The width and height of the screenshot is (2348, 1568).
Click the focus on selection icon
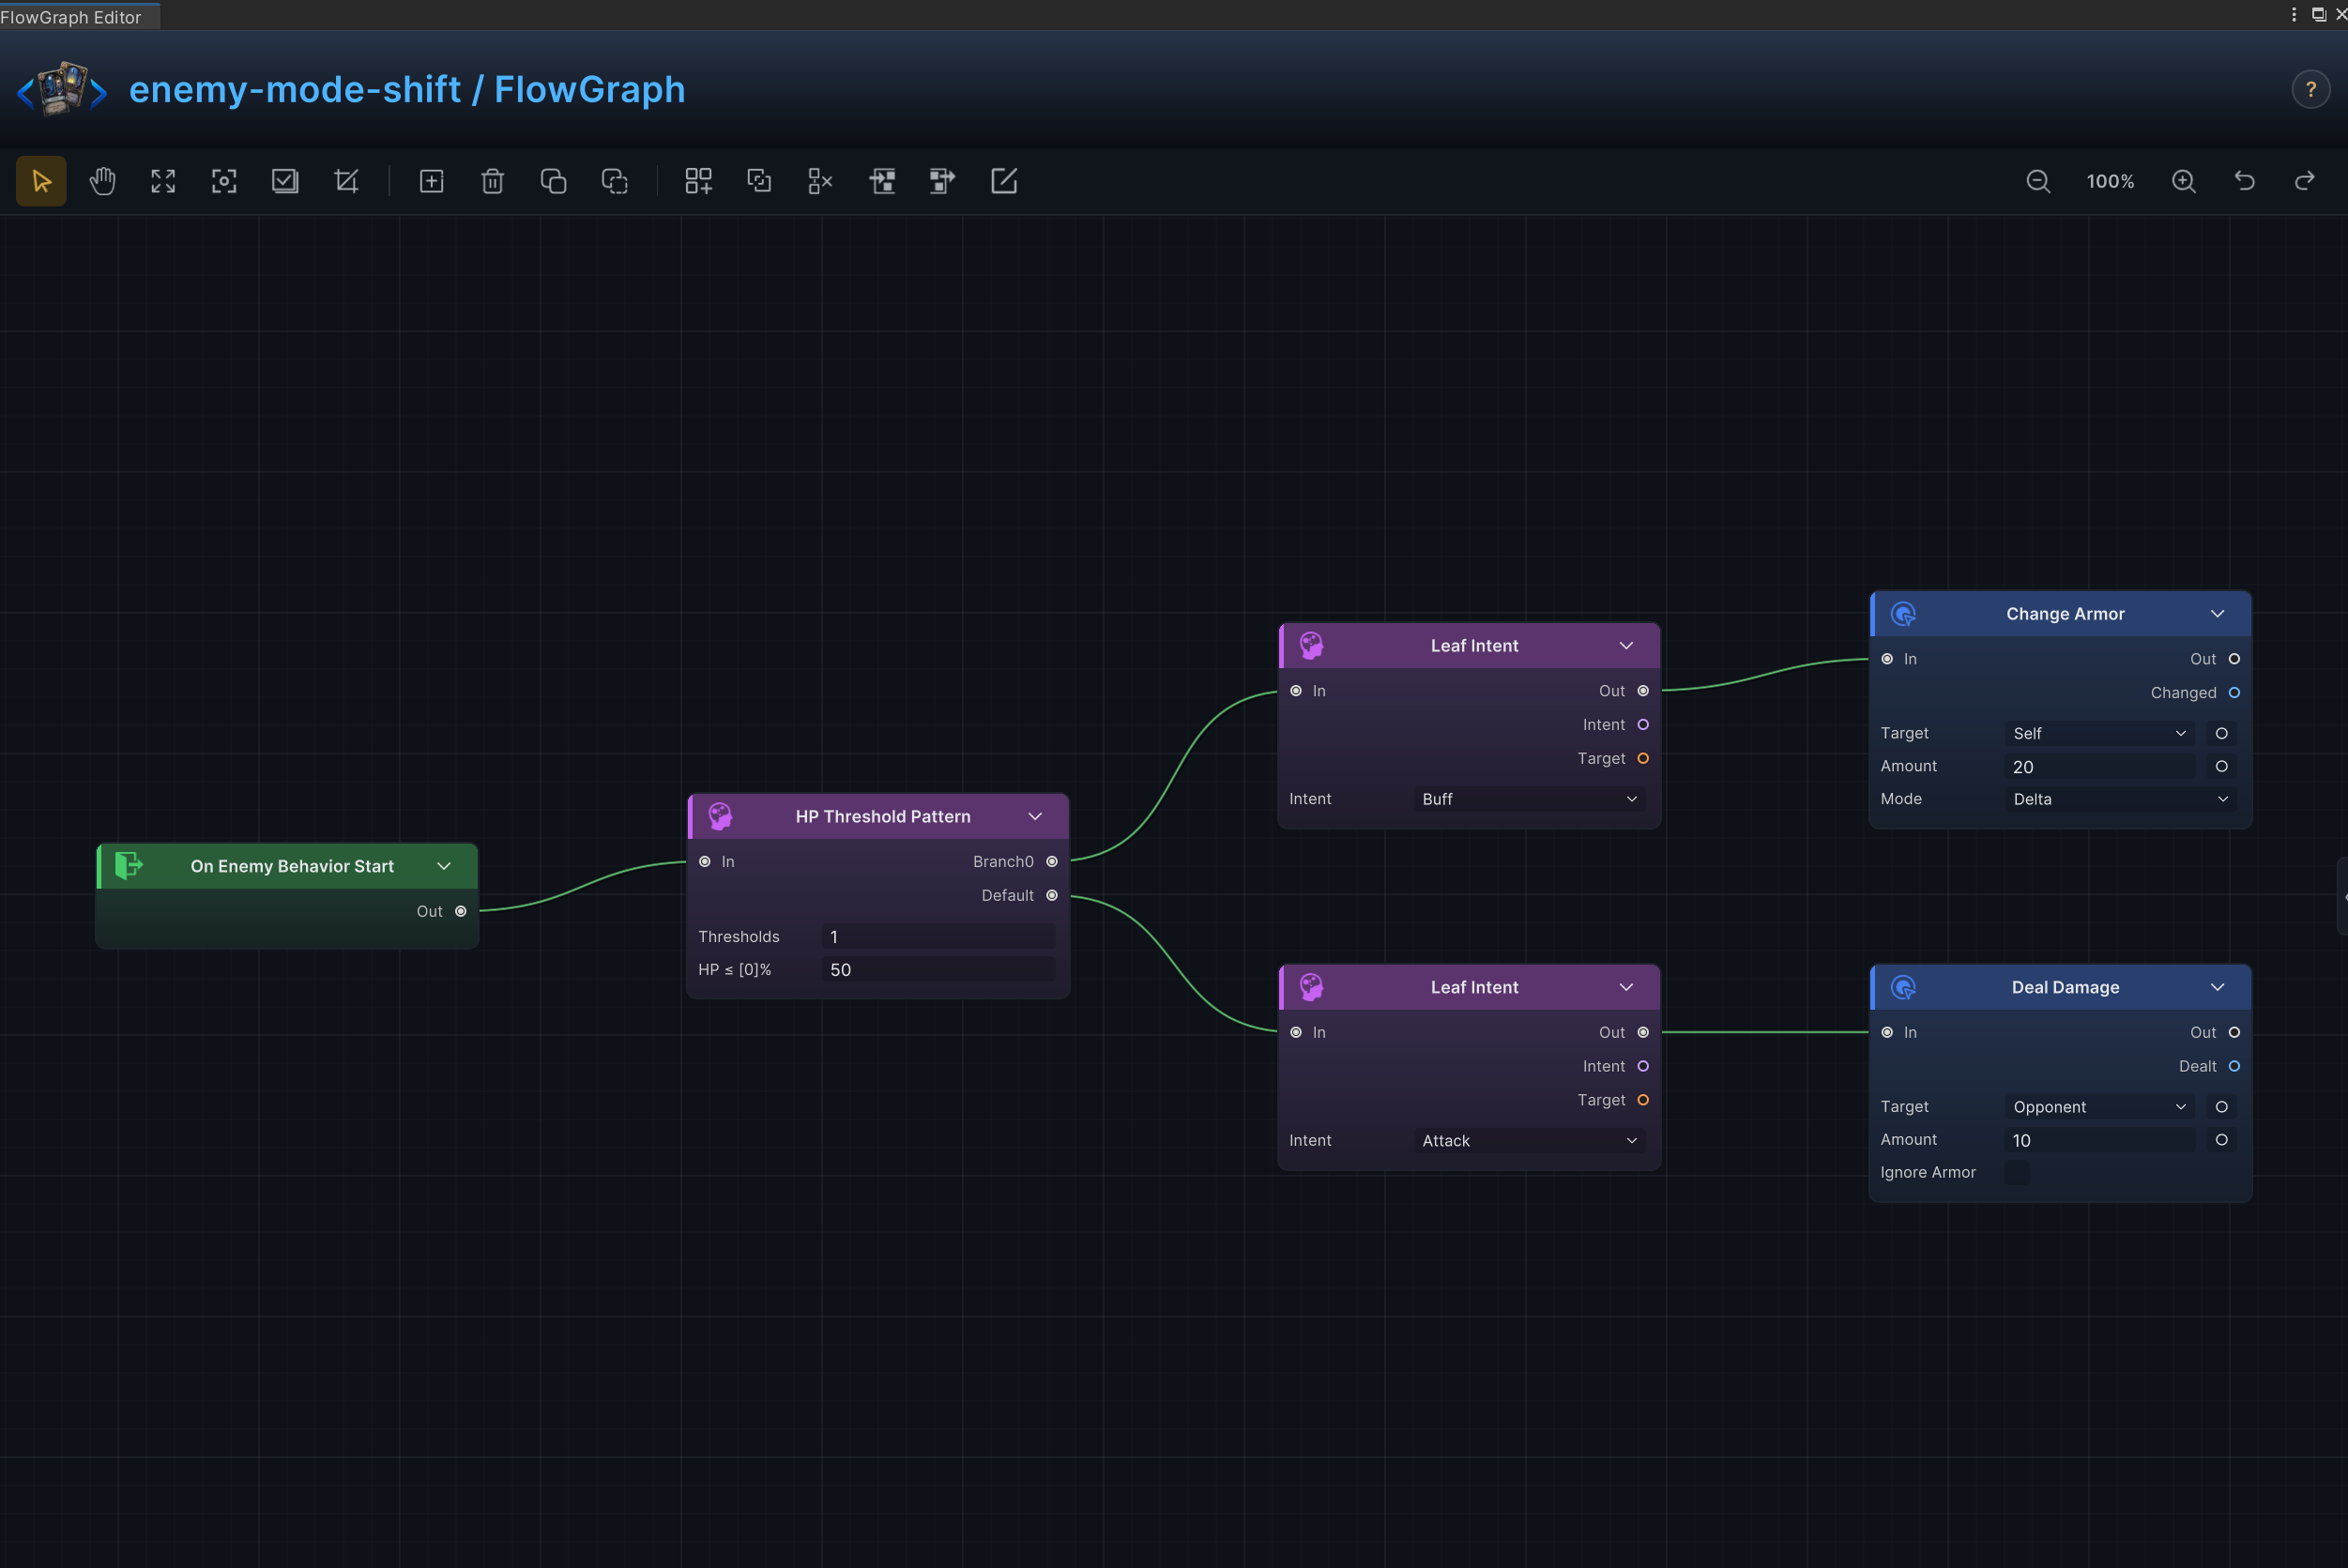(224, 181)
